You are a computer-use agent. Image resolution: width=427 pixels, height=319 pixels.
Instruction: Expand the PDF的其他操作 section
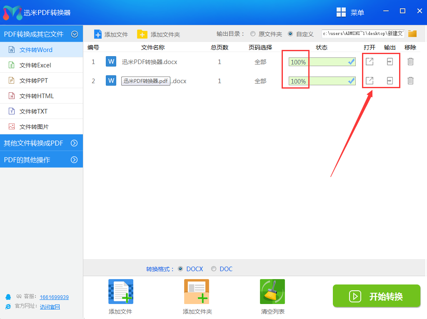coord(75,160)
